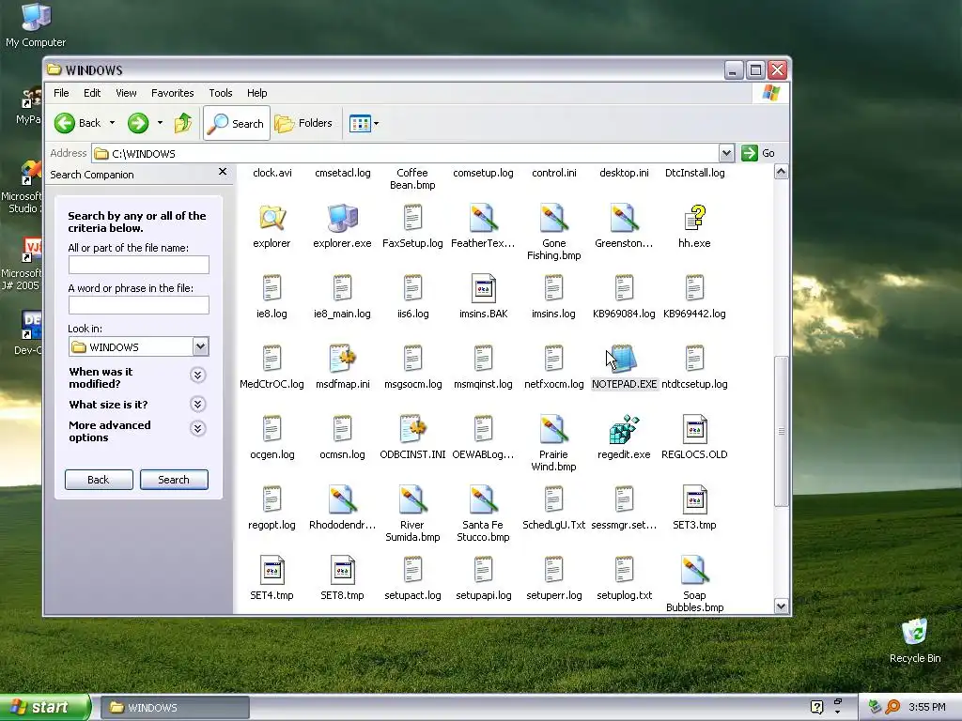Screen dimensions: 962x721
Task: Select the KB969084.log file icon
Action: pyautogui.click(x=624, y=288)
